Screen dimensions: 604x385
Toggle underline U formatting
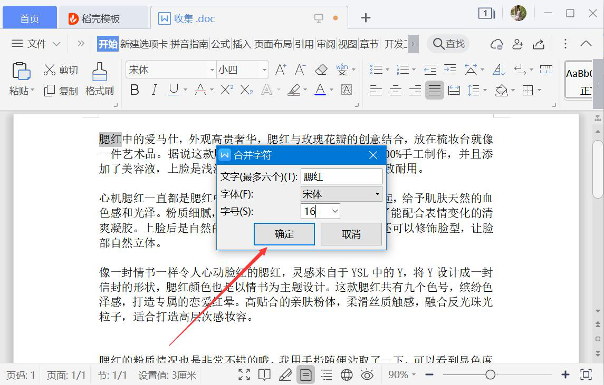(174, 90)
